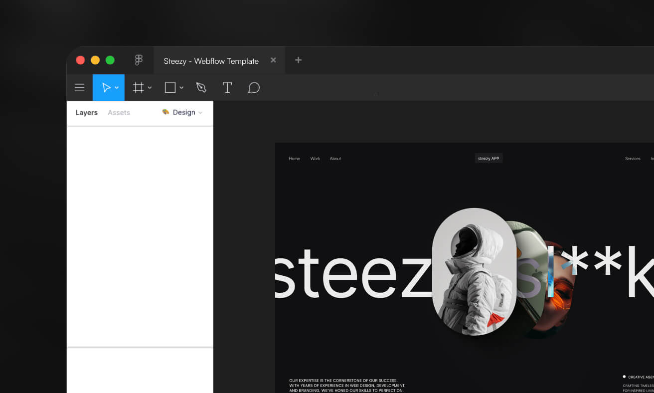Open the Move tool options chevron
Viewport: 654px width, 393px height.
117,88
